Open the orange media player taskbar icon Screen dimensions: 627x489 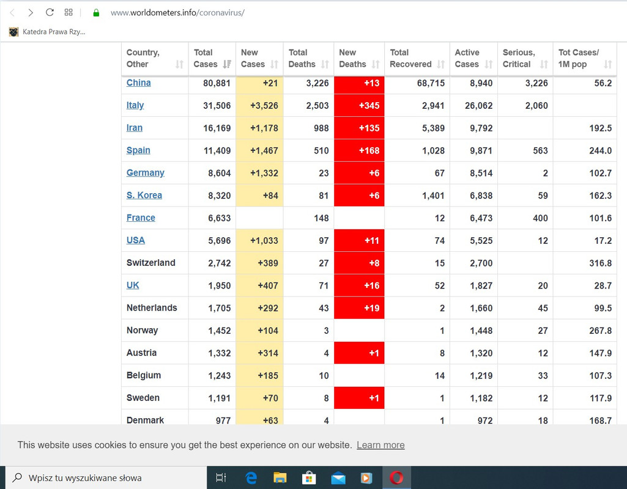(366, 478)
